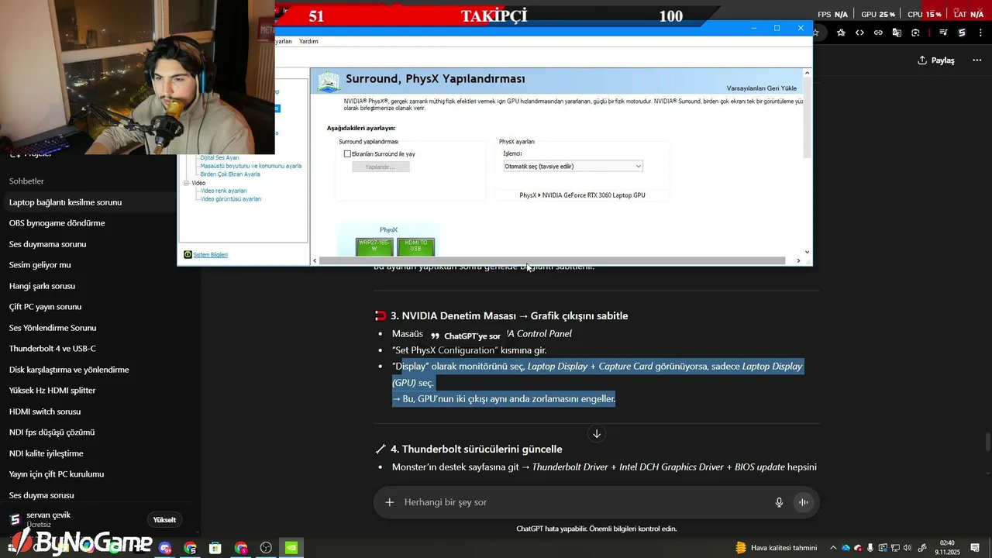This screenshot has width=992, height=558.
Task: Click the microphone dictation icon in prompt box
Action: (779, 502)
